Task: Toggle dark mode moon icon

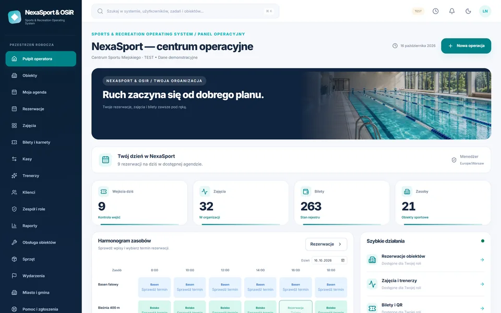Action: point(468,11)
